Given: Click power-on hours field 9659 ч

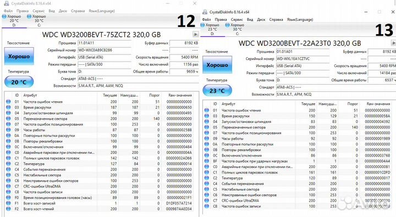Looking at the screenshot, I should click(184, 71).
